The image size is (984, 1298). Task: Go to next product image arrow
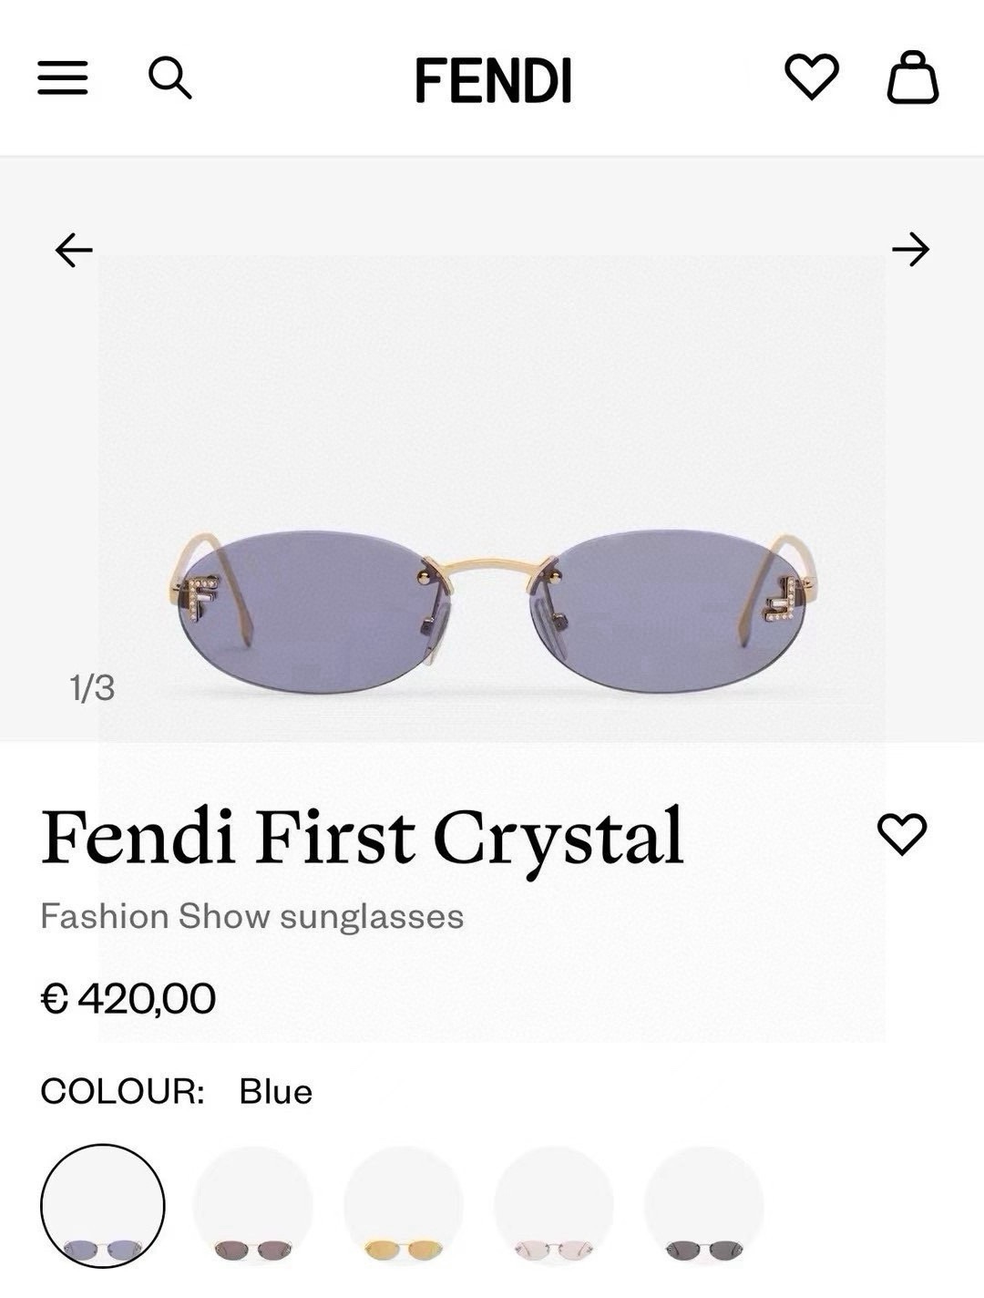click(x=910, y=250)
